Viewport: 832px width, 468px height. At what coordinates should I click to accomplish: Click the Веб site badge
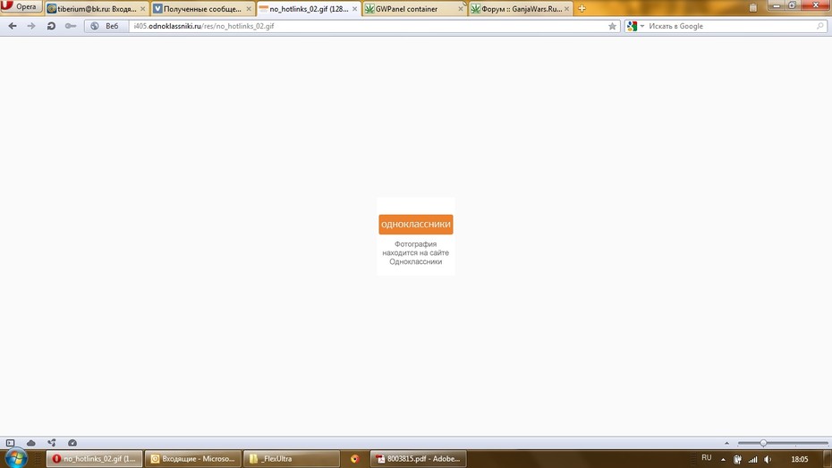click(106, 26)
